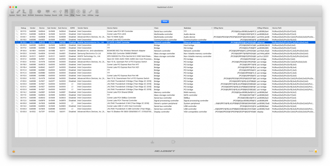Sort by Sub Vendor column header
This screenshot has width=330, height=166.
click(x=52, y=28)
